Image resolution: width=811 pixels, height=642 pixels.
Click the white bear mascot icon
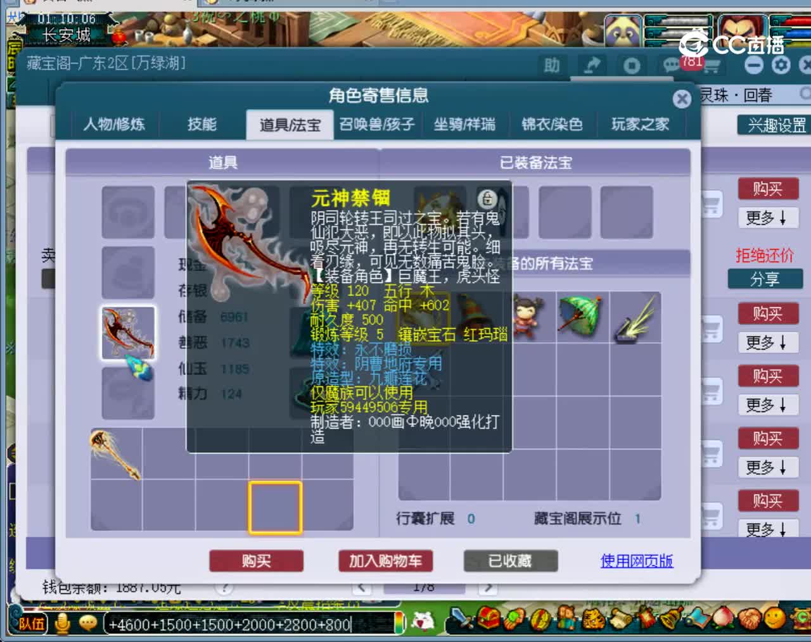tap(423, 622)
